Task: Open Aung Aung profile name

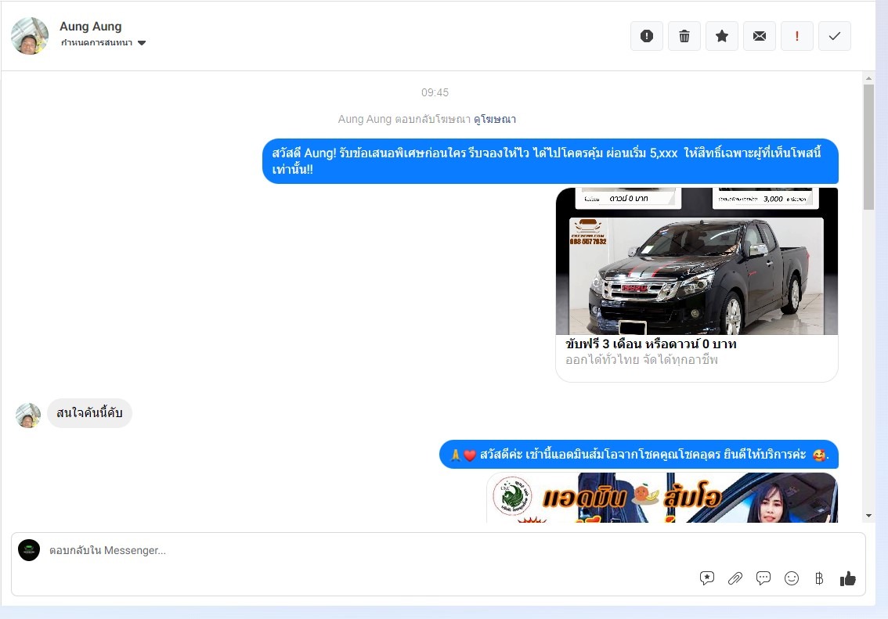Action: click(91, 27)
